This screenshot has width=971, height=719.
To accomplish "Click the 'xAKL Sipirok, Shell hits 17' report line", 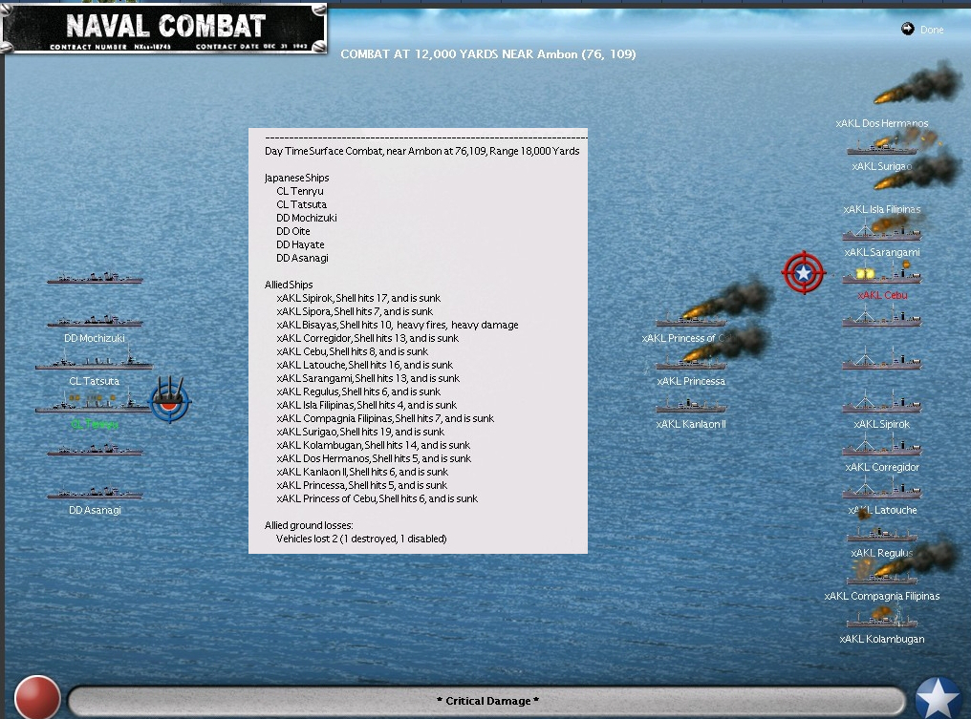I will pyautogui.click(x=358, y=298).
